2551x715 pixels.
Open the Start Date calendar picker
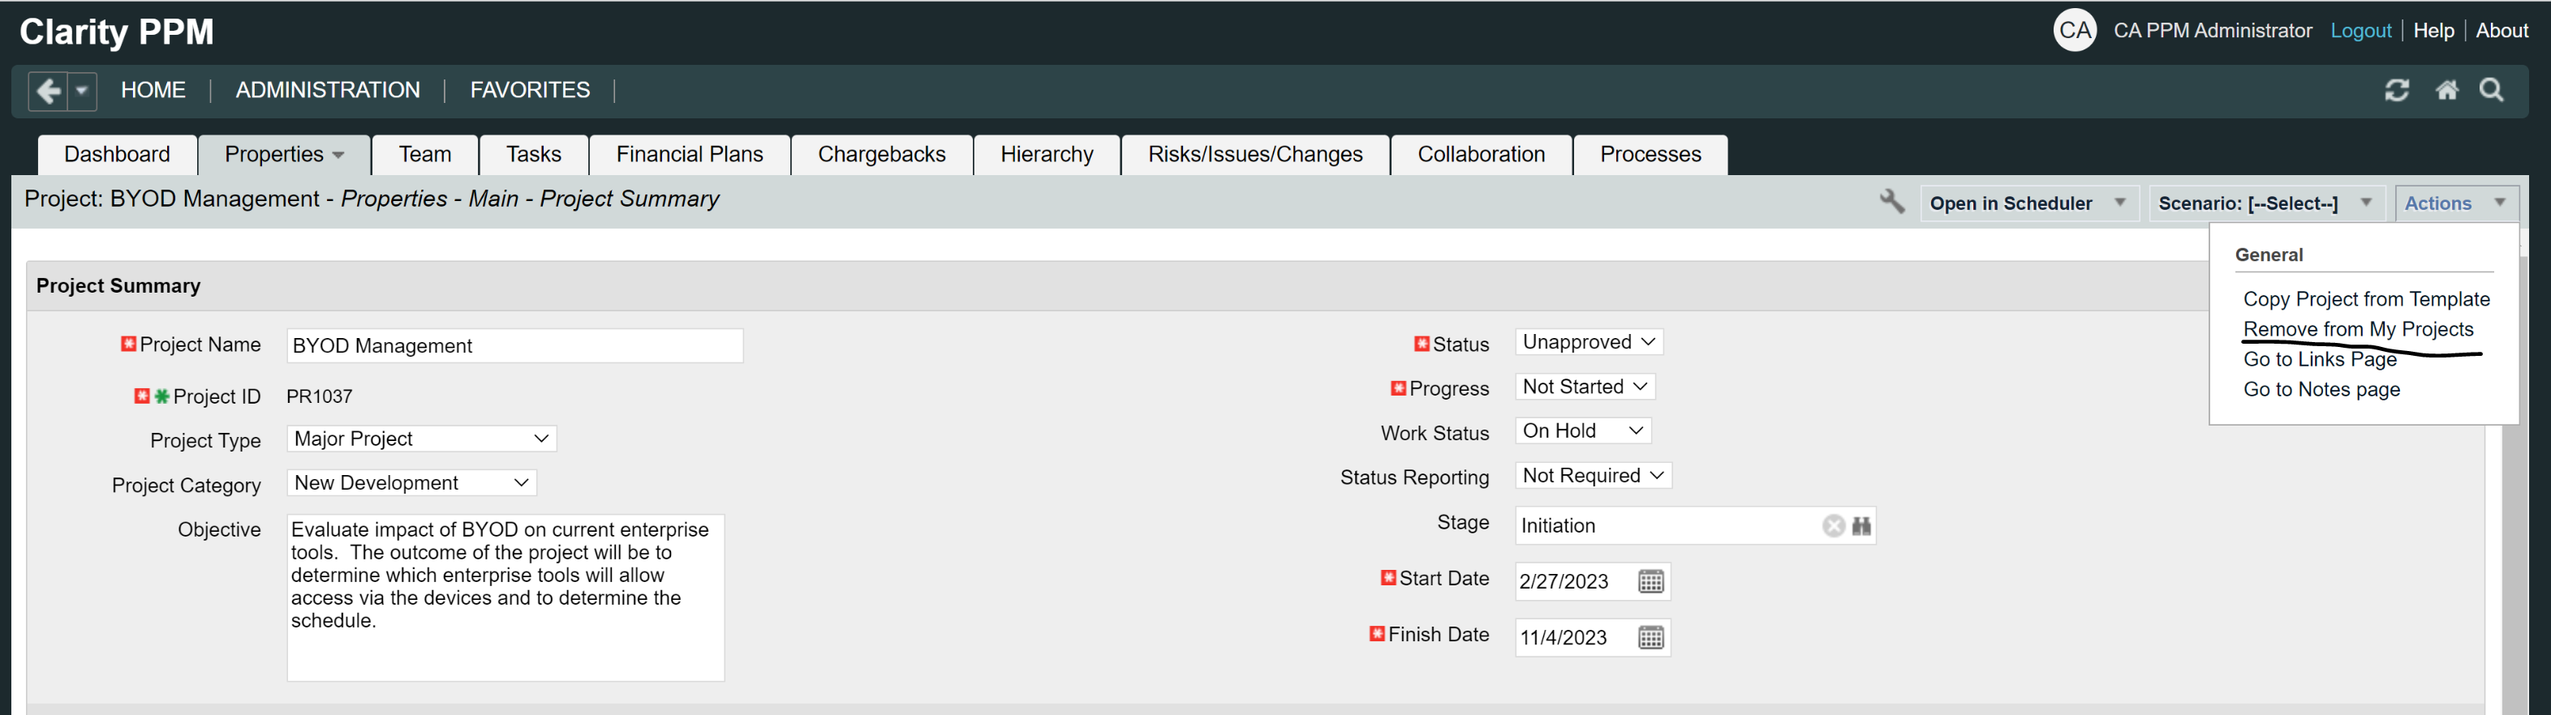(x=1651, y=581)
